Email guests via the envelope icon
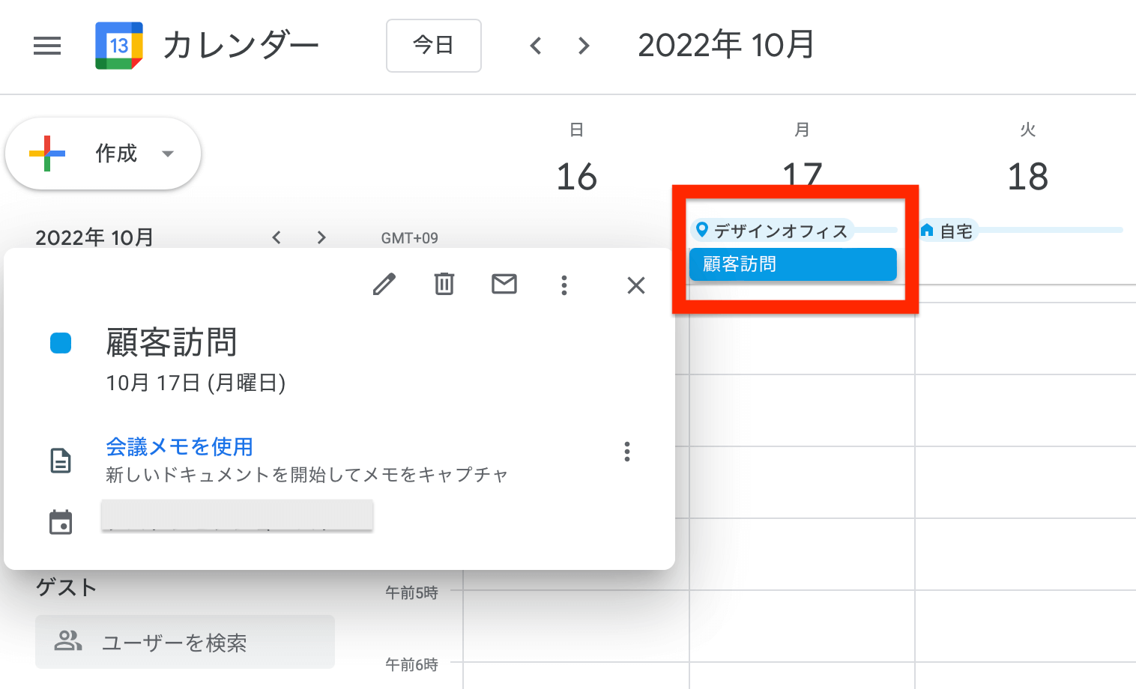Image resolution: width=1136 pixels, height=689 pixels. [504, 285]
